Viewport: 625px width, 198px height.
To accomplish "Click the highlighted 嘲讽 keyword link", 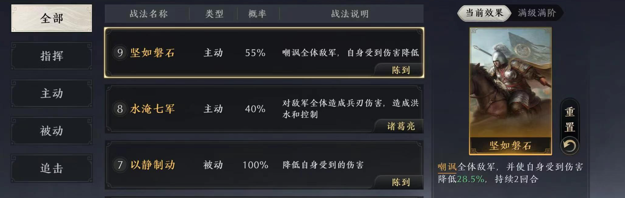I will (447, 167).
